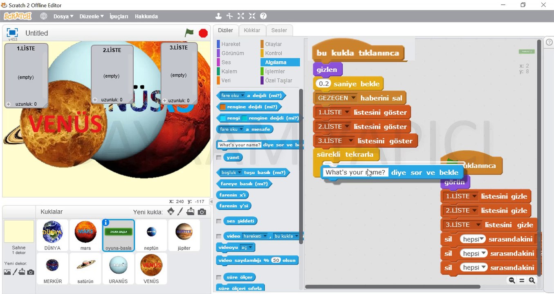Toggle presentation mode above the stage
This screenshot has height=294, width=554.
click(x=12, y=33)
